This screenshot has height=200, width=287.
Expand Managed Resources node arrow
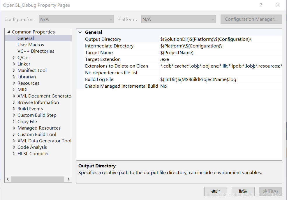coord(14,128)
